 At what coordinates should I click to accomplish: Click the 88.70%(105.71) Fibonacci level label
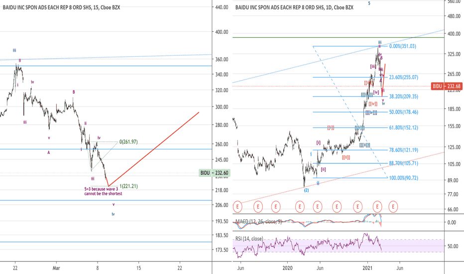tap(404, 163)
